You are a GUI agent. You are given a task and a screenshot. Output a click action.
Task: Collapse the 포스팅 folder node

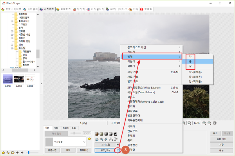pyautogui.click(x=12, y=48)
